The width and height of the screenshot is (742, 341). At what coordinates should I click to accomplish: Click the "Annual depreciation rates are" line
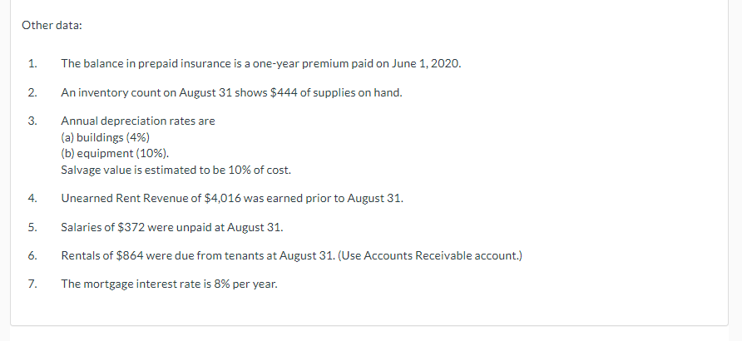coord(138,121)
